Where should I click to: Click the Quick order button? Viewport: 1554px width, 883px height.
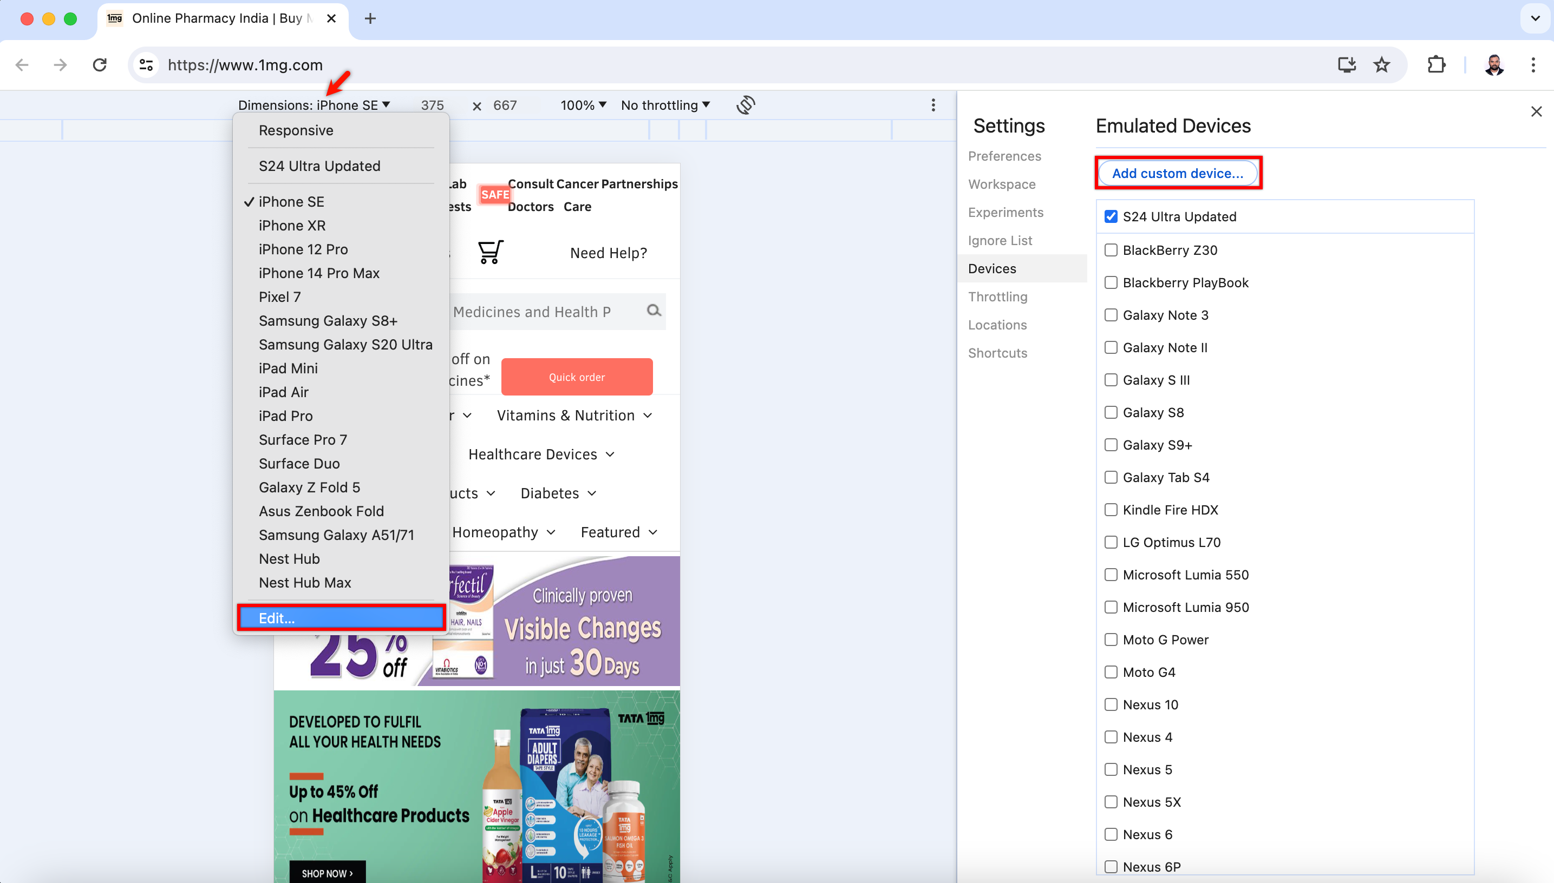click(x=577, y=376)
